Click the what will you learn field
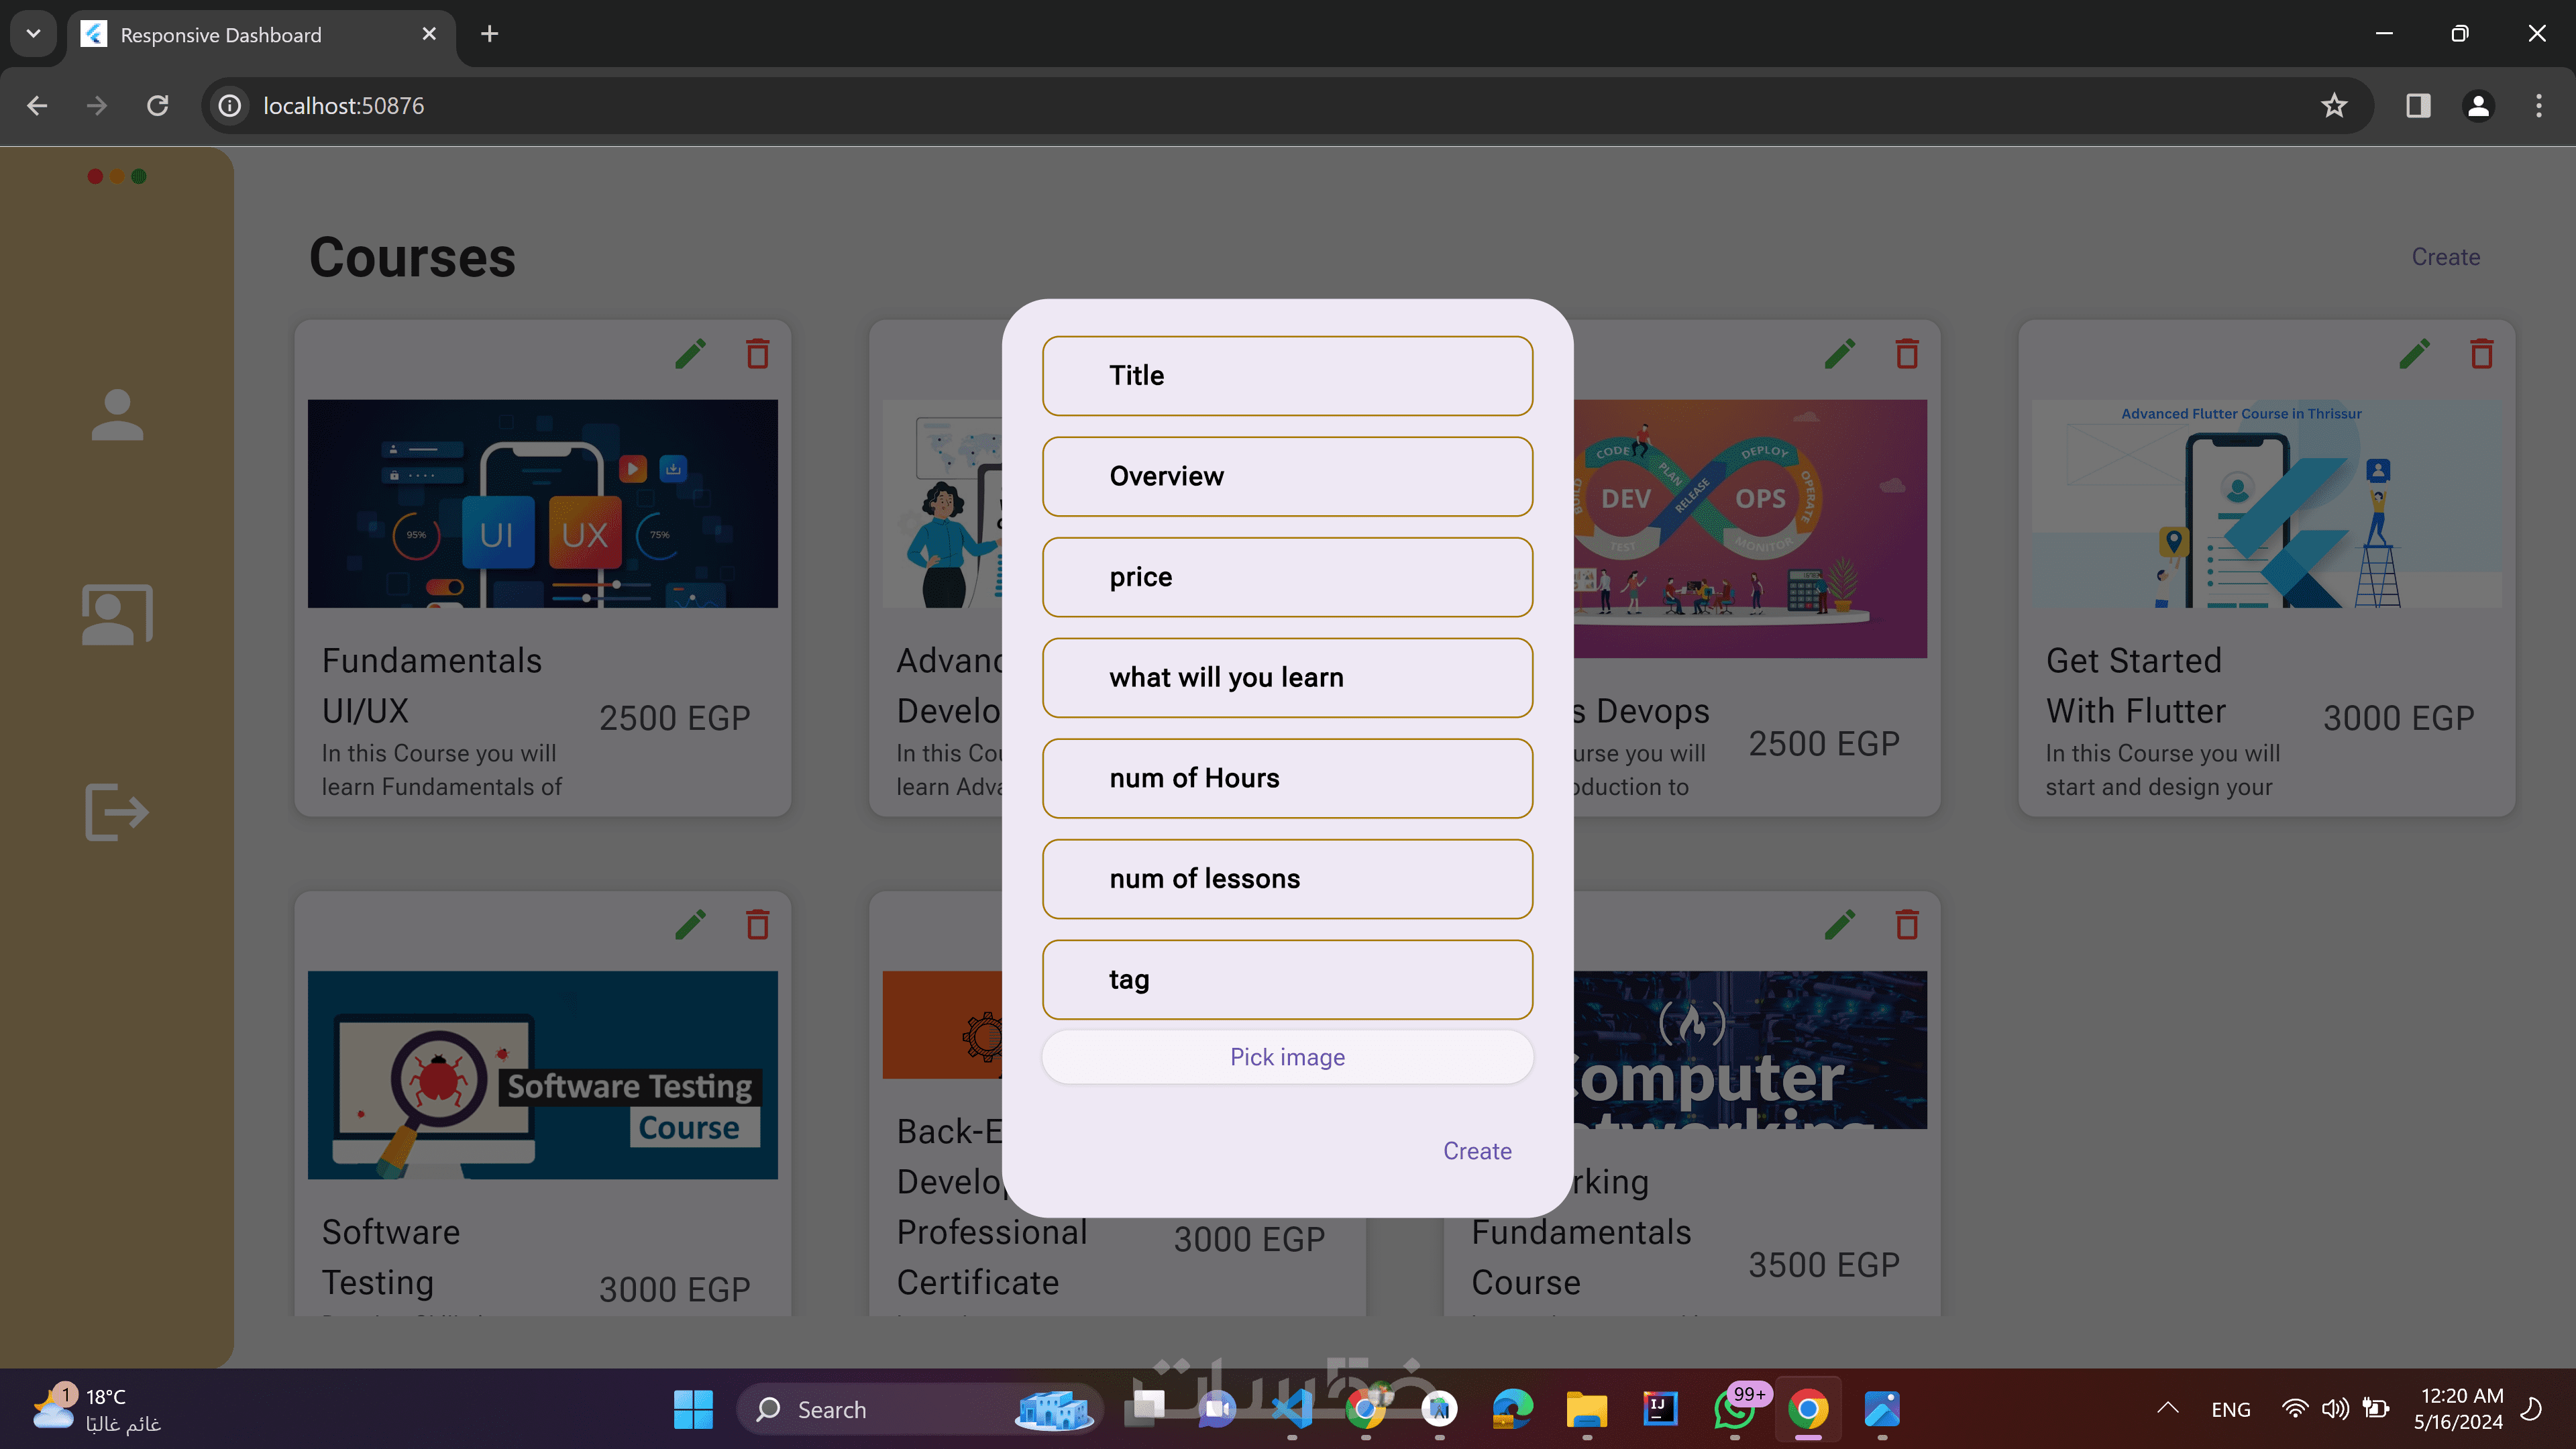Viewport: 2576px width, 1449px height. click(1287, 678)
